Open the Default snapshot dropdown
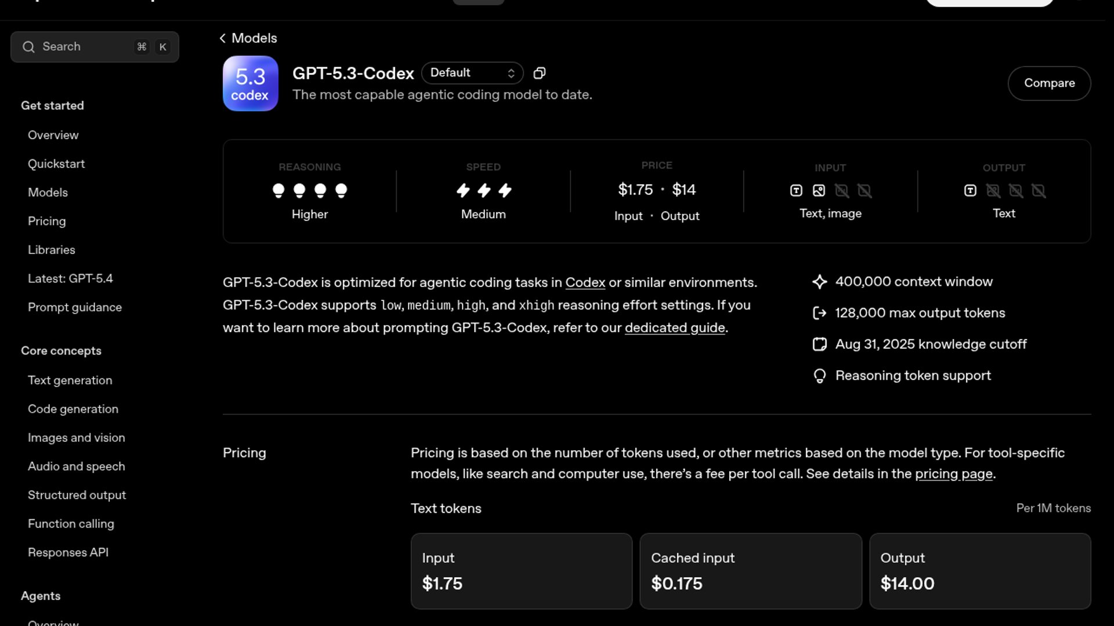This screenshot has width=1114, height=626. click(x=472, y=73)
